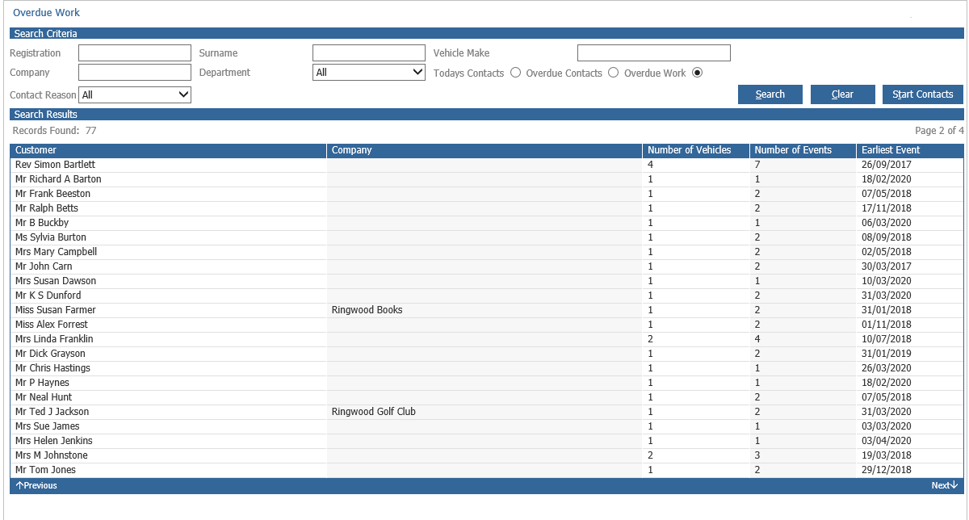Select the Rev Simon Bartlett row
This screenshot has height=520, width=969.
click(487, 165)
